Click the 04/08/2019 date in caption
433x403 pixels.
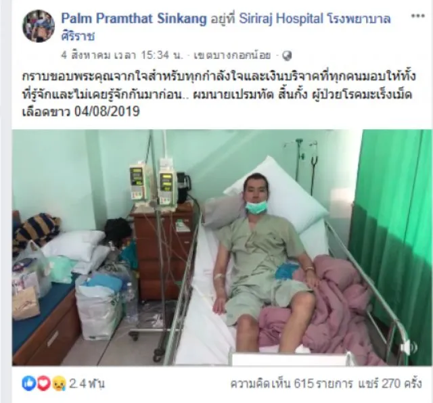107,112
